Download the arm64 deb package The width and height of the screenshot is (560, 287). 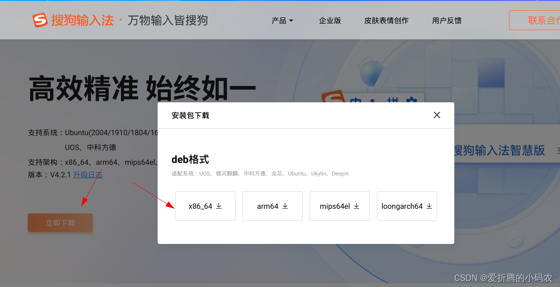tap(273, 206)
